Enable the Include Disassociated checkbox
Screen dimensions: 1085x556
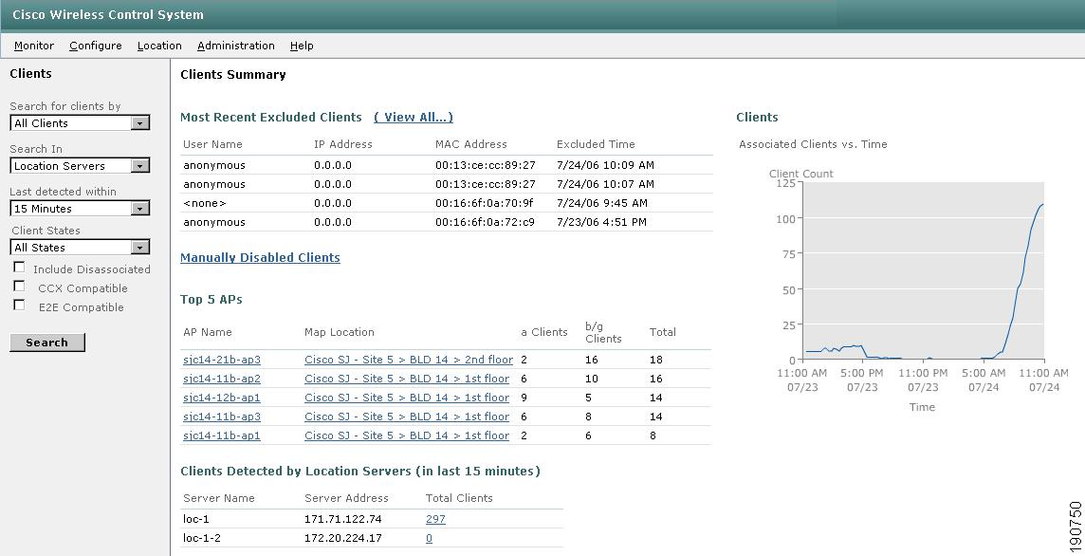[x=19, y=268]
